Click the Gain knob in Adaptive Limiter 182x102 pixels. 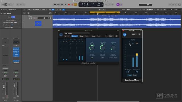92,48
